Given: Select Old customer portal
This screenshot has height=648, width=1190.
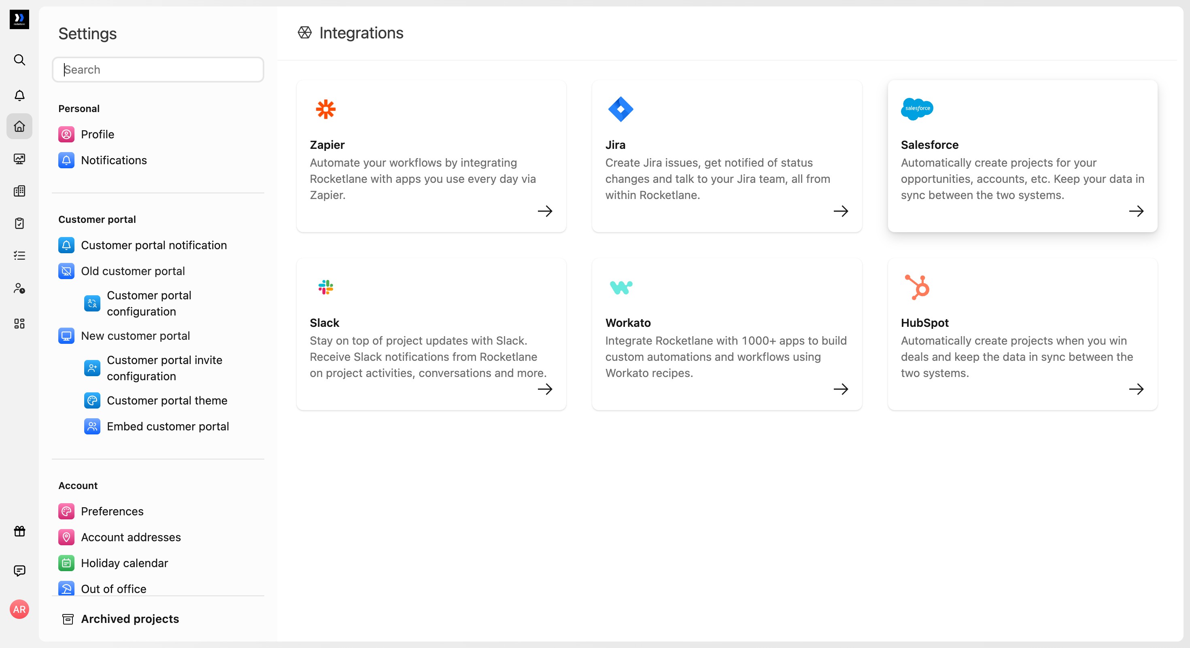Looking at the screenshot, I should (x=121, y=271).
